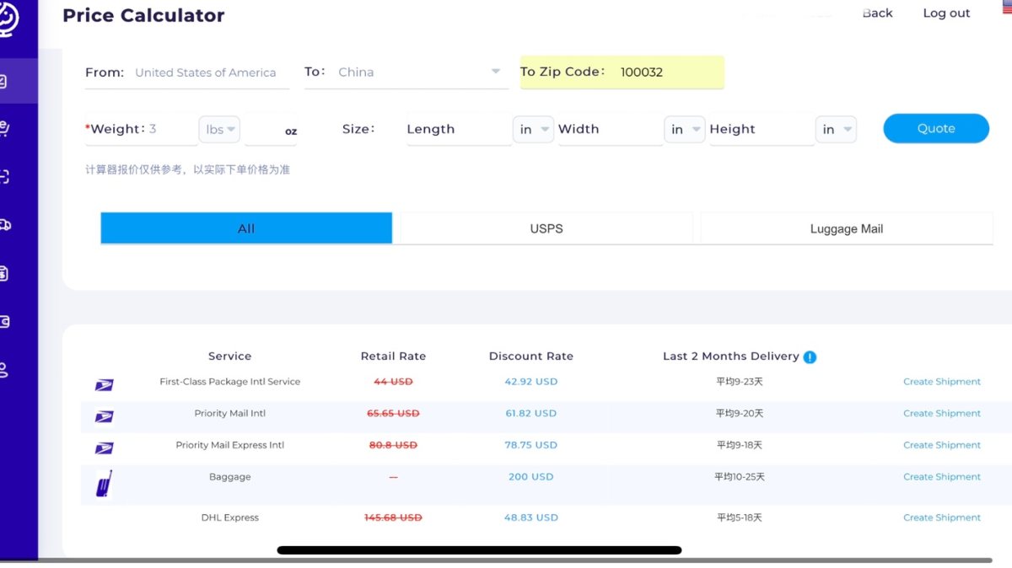The width and height of the screenshot is (1012, 568).
Task: Open the user profile sidebar icon
Action: 5,369
